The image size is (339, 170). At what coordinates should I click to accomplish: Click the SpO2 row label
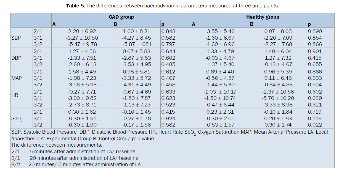click(17, 119)
